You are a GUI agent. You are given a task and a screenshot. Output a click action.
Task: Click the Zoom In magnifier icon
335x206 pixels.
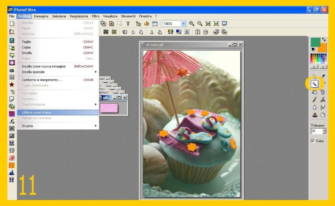(191, 24)
